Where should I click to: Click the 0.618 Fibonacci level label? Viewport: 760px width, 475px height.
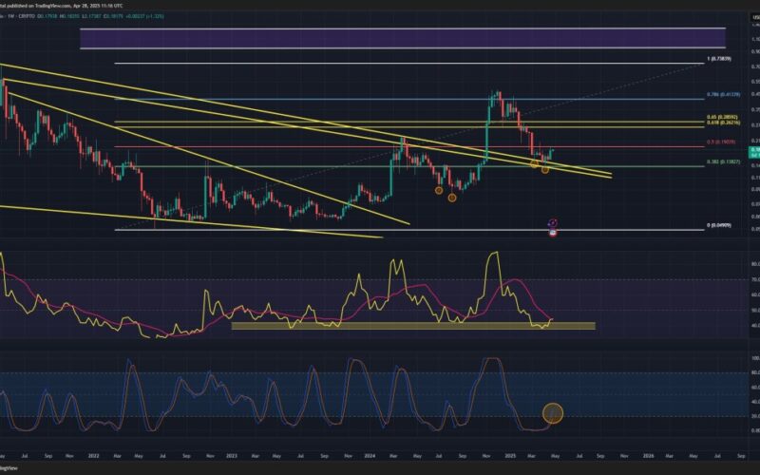tap(723, 123)
